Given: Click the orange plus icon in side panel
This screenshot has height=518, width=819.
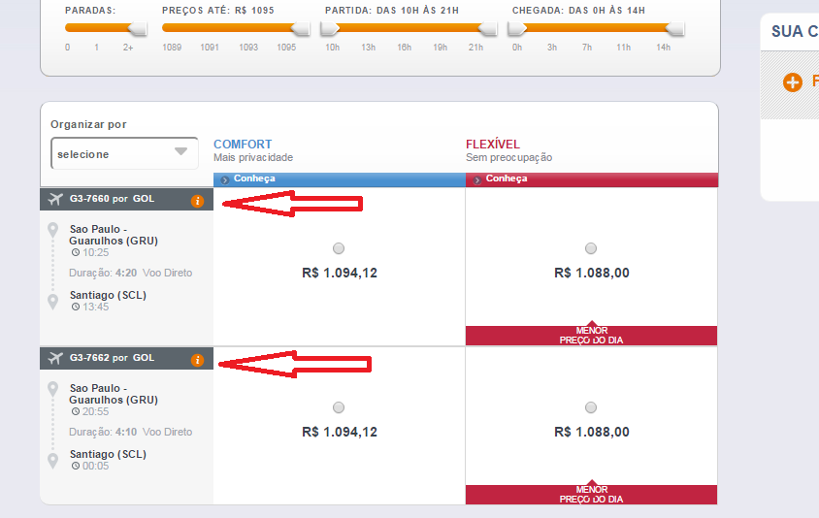Looking at the screenshot, I should pyautogui.click(x=793, y=82).
